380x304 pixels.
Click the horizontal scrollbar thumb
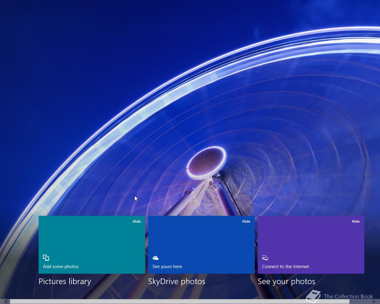tap(180, 301)
